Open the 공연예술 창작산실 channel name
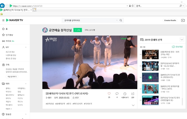This screenshot has height=119, width=187. pos(60,30)
